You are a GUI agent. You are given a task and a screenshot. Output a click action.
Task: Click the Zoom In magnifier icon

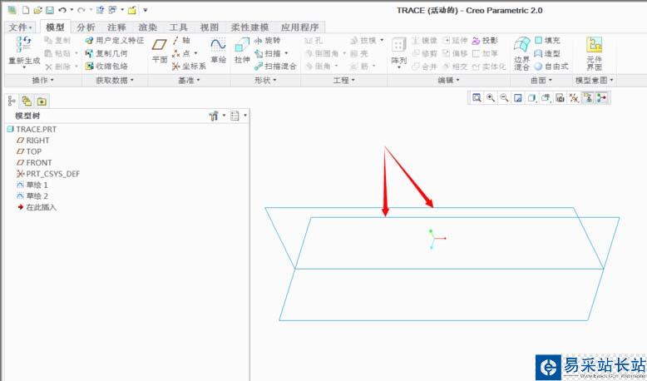click(x=491, y=98)
